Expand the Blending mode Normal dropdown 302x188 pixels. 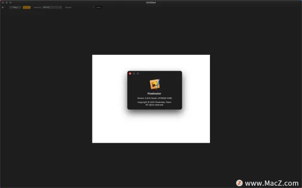coord(52,7)
